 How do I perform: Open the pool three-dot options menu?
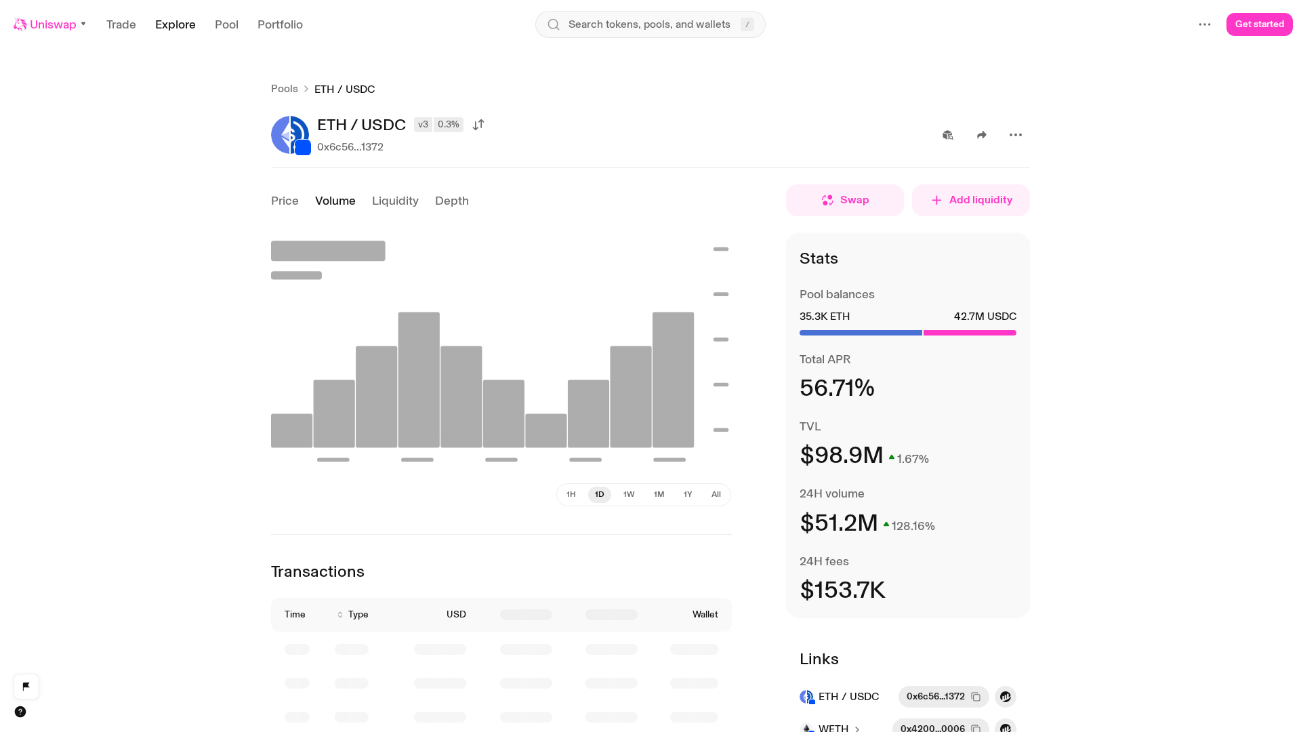(x=1016, y=135)
